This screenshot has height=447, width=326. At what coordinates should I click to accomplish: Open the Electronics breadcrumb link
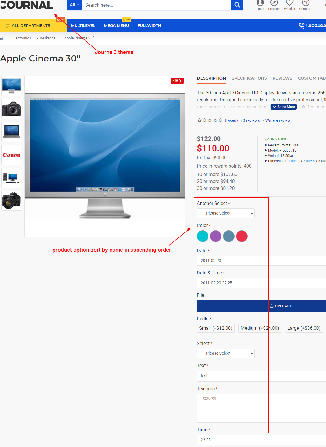[x=22, y=38]
